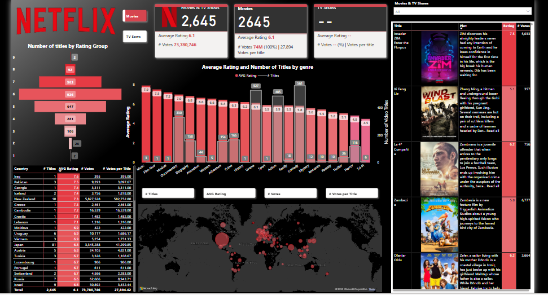Select the Pakistan row in country table
The image size is (548, 295).
click(72, 182)
